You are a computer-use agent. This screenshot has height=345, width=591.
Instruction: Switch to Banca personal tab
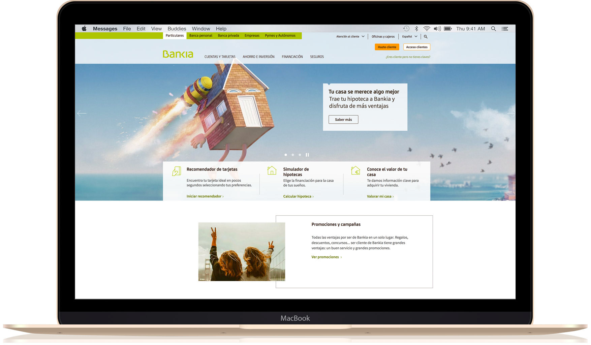[201, 36]
